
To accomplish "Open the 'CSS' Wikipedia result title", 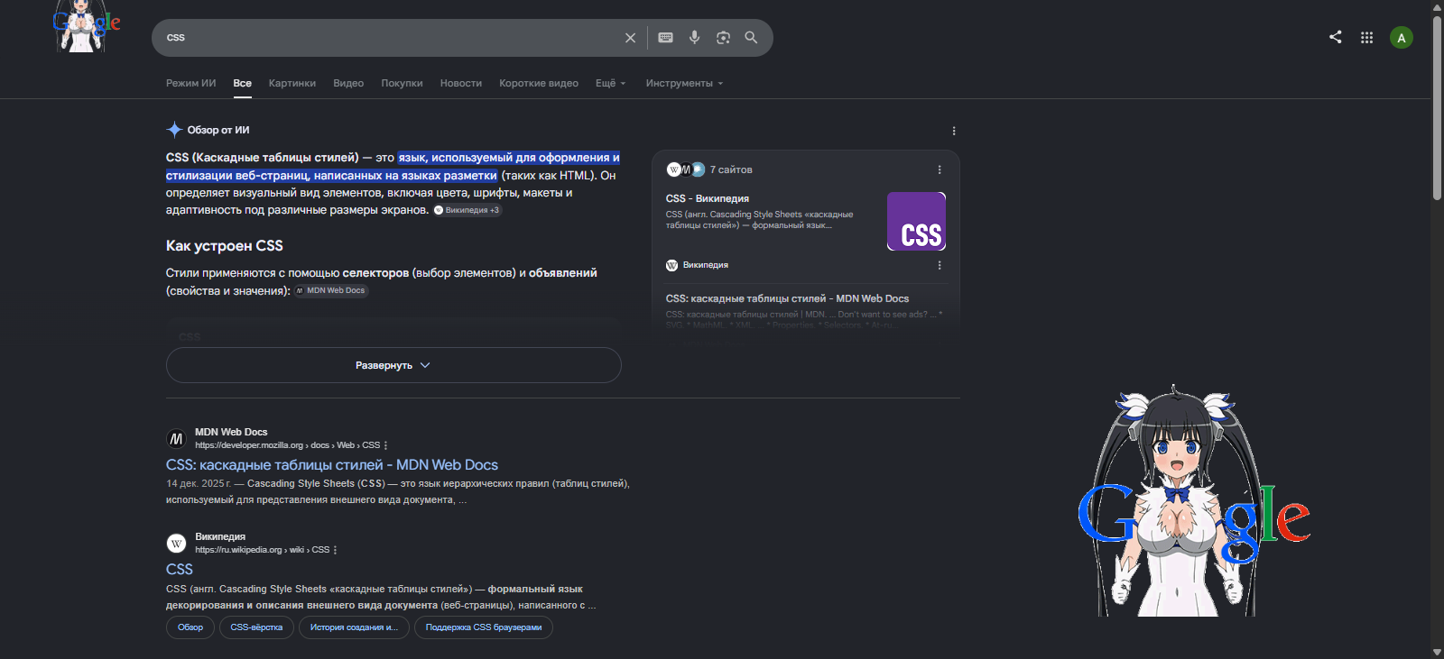I will 180,570.
